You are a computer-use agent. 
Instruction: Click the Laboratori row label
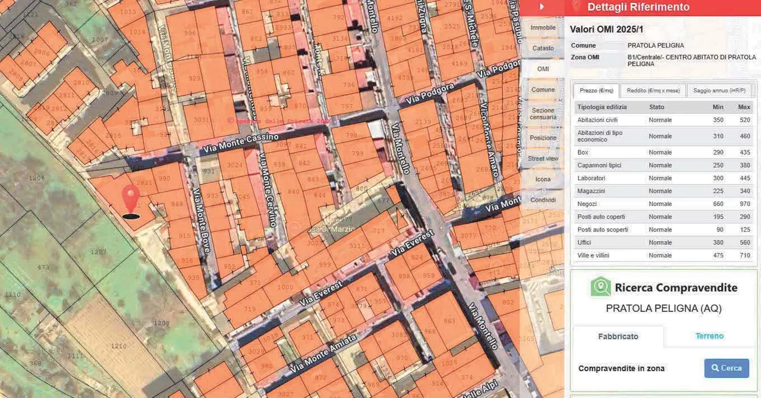591,178
